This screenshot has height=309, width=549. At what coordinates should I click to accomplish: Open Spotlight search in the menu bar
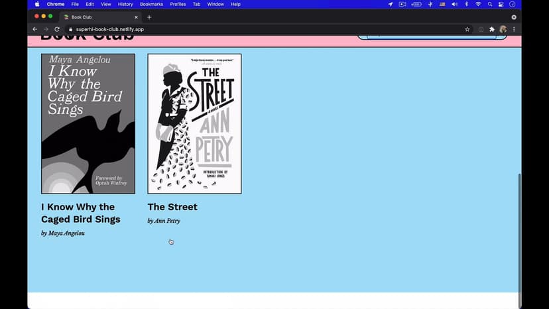489,4
